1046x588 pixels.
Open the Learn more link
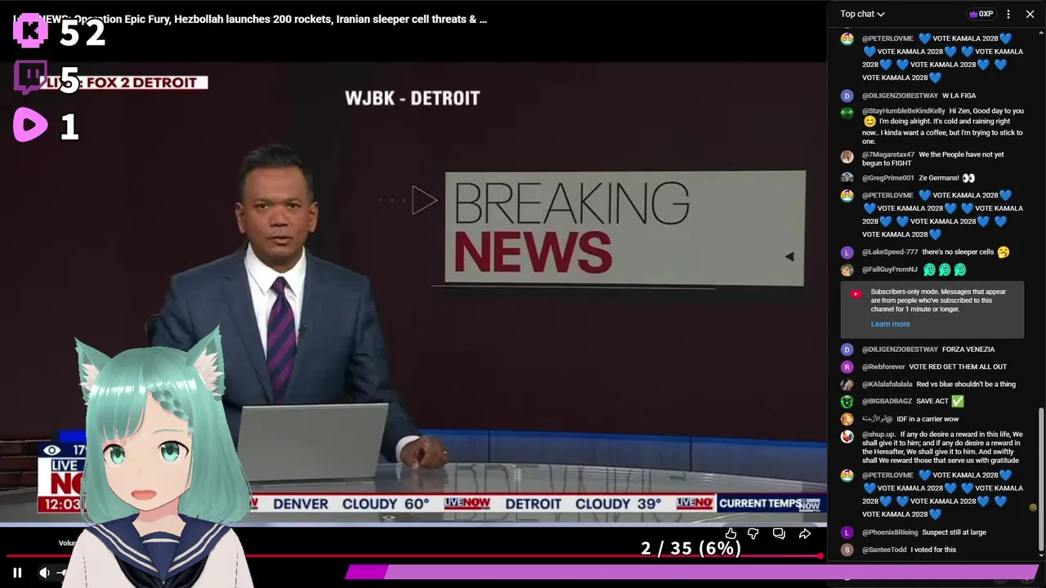(x=890, y=324)
